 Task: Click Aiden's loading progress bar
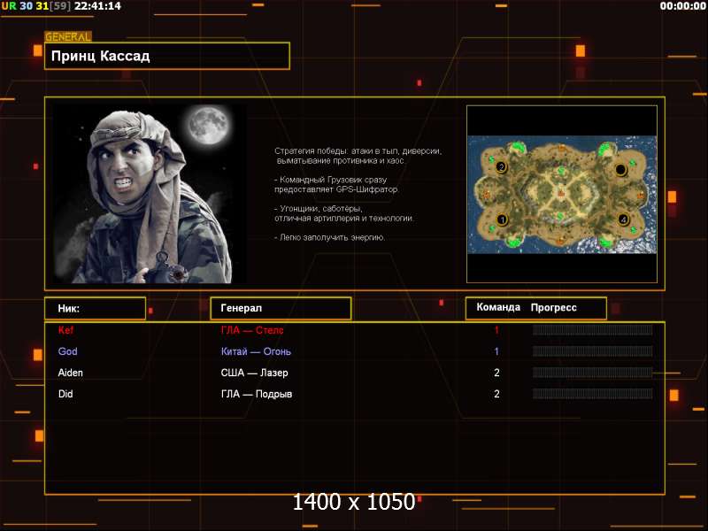pos(592,373)
